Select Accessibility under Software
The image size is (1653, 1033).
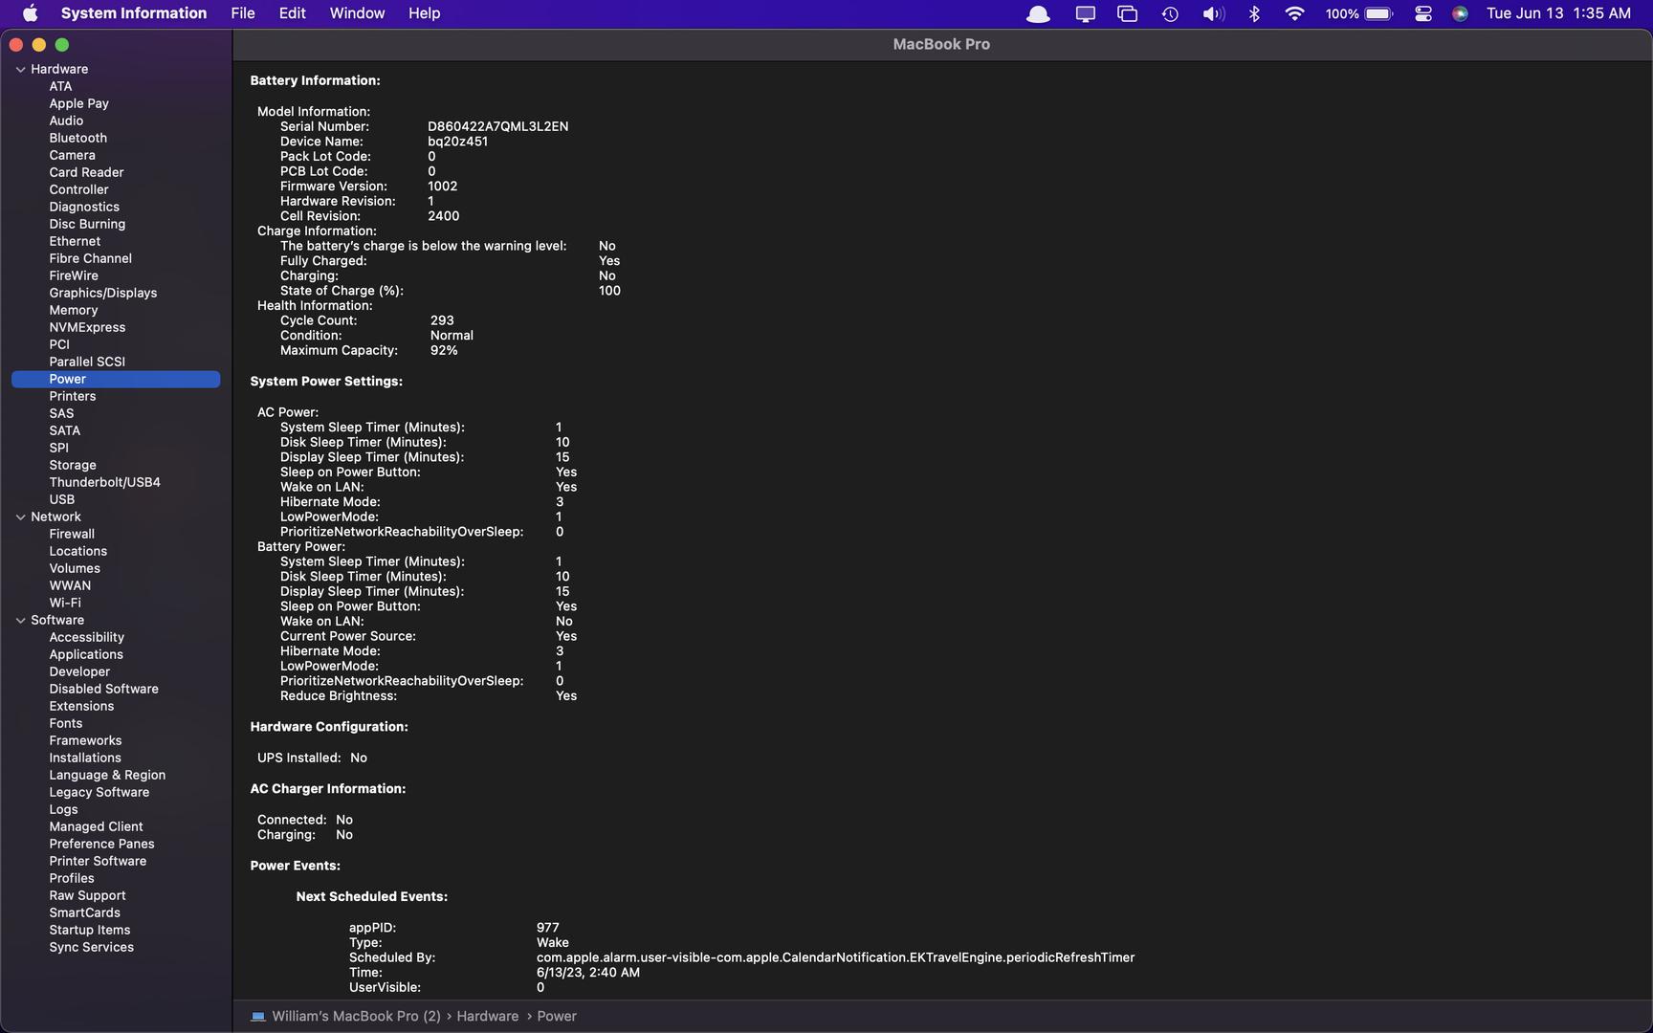pyautogui.click(x=86, y=637)
